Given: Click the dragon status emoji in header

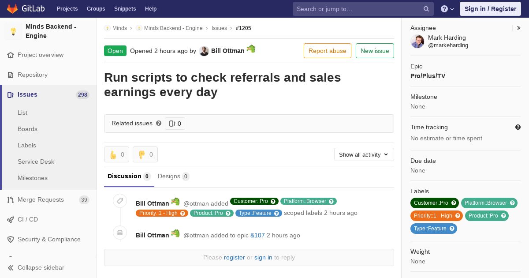Looking at the screenshot, I should pyautogui.click(x=251, y=49).
